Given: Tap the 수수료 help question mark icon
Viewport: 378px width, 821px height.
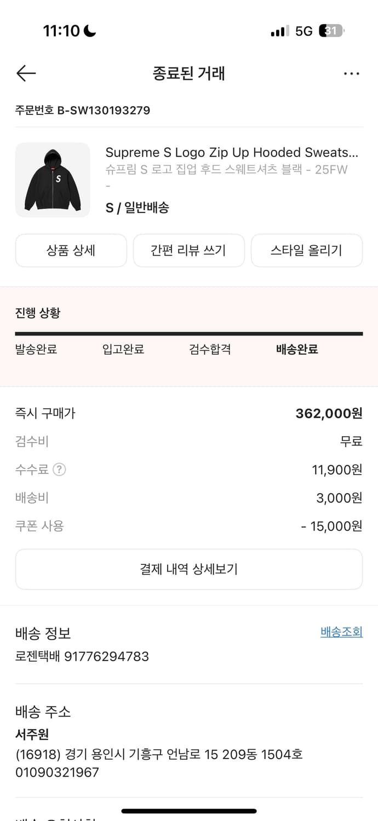Looking at the screenshot, I should (x=59, y=470).
